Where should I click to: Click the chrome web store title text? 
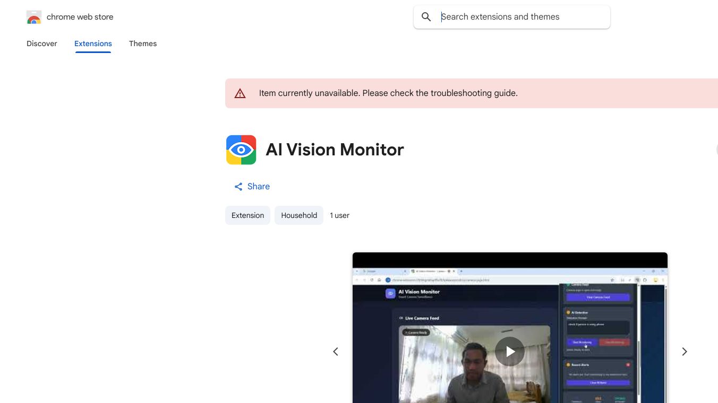[80, 17]
